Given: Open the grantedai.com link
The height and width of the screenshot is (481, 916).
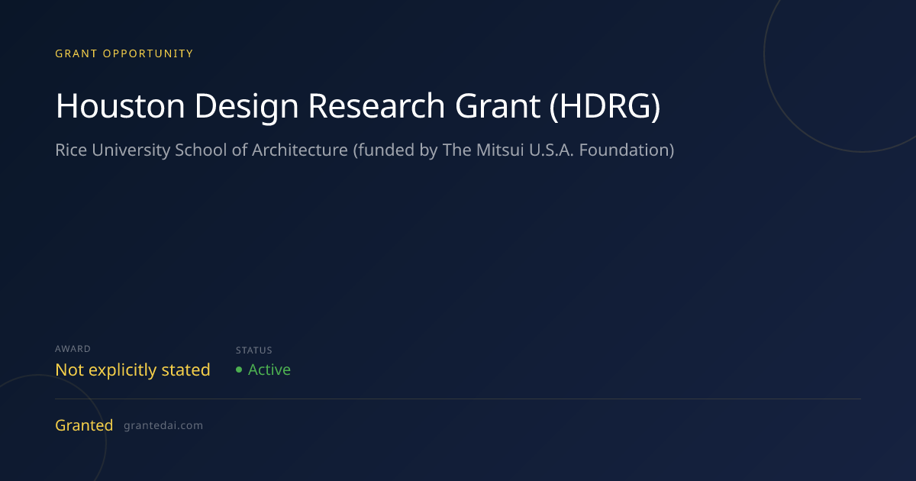Looking at the screenshot, I should [x=163, y=426].
